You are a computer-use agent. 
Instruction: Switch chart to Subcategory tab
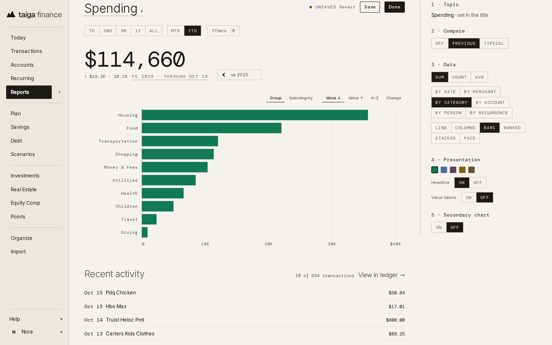tap(301, 98)
